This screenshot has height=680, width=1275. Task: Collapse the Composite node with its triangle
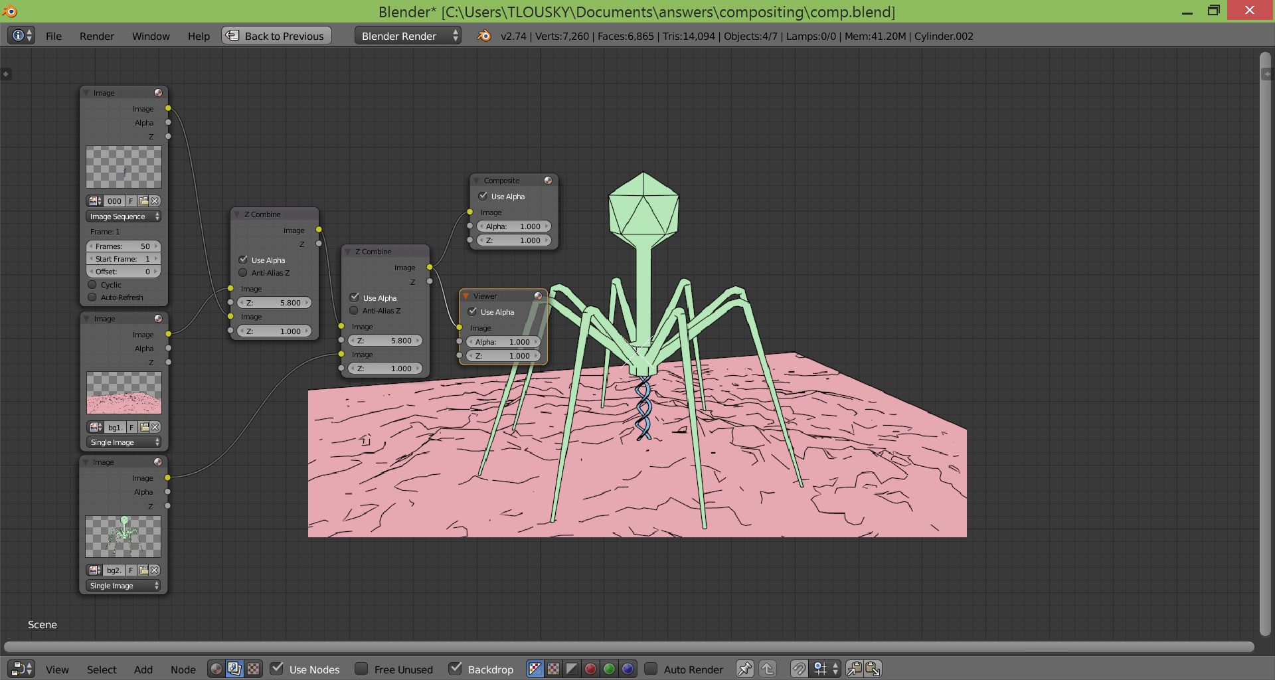pyautogui.click(x=476, y=180)
